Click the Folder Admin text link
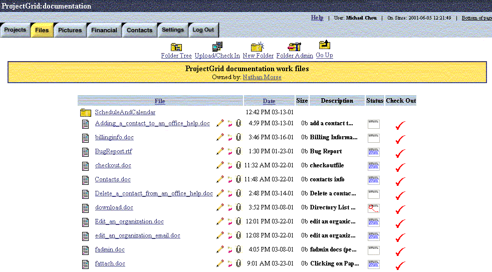This screenshot has height=272, width=492. (295, 56)
